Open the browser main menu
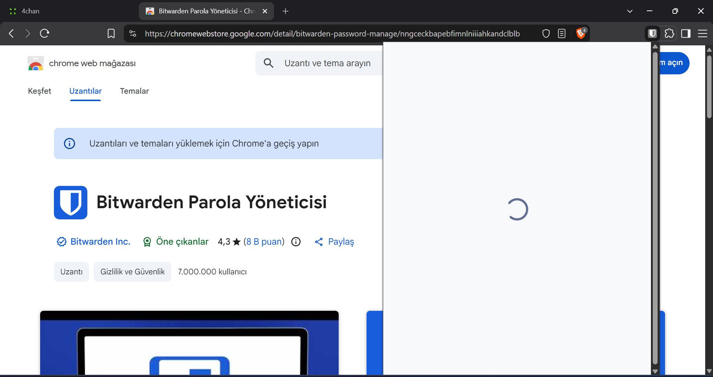 pyautogui.click(x=703, y=33)
